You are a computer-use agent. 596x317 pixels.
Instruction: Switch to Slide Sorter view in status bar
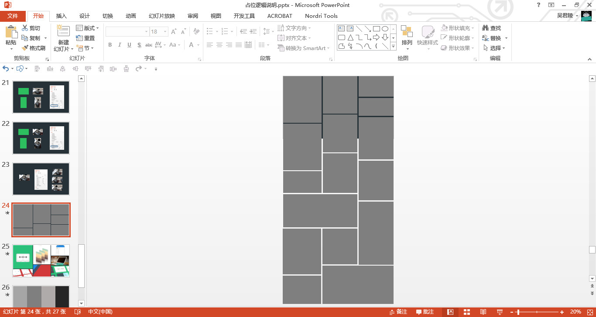467,312
